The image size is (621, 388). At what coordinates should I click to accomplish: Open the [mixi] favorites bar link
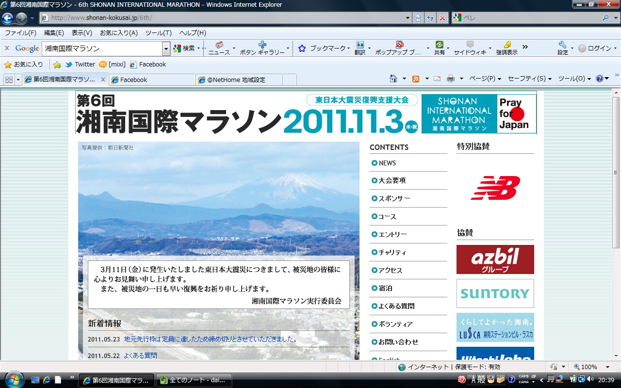pos(112,65)
